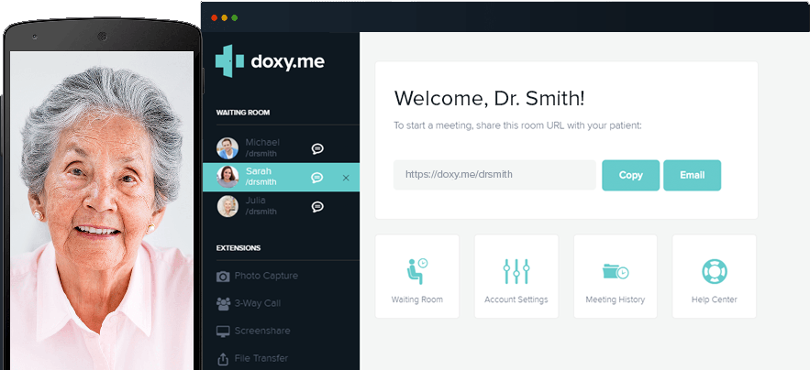This screenshot has width=810, height=370.
Task: Click the 3-Way Call people icon
Action: coord(223,303)
